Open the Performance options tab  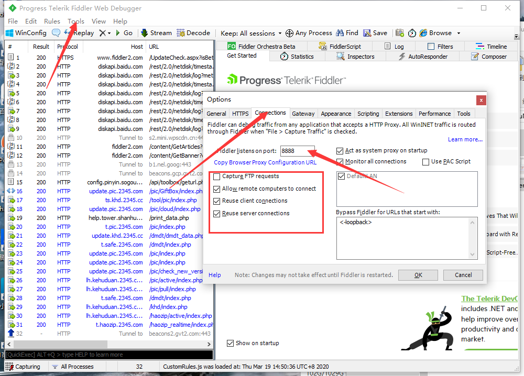(x=434, y=114)
